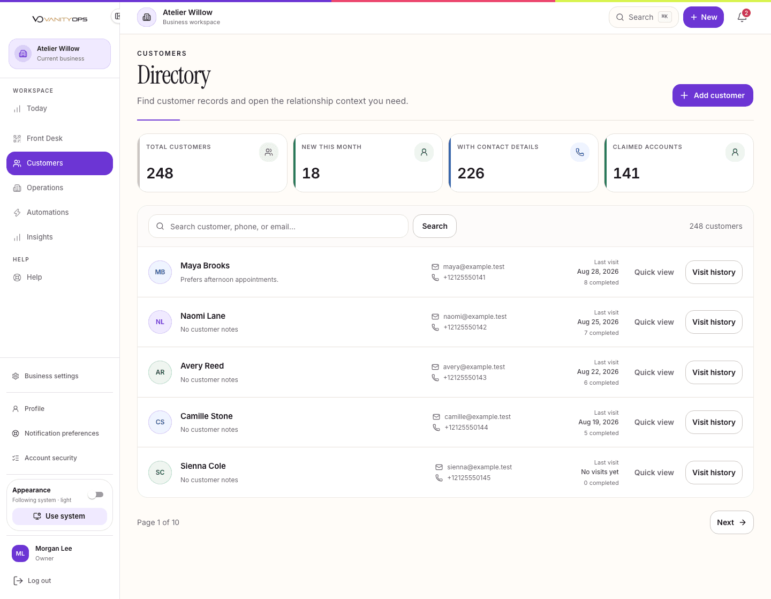Click the phone icon beside +12125550142
This screenshot has width=771, height=599.
pyautogui.click(x=435, y=327)
